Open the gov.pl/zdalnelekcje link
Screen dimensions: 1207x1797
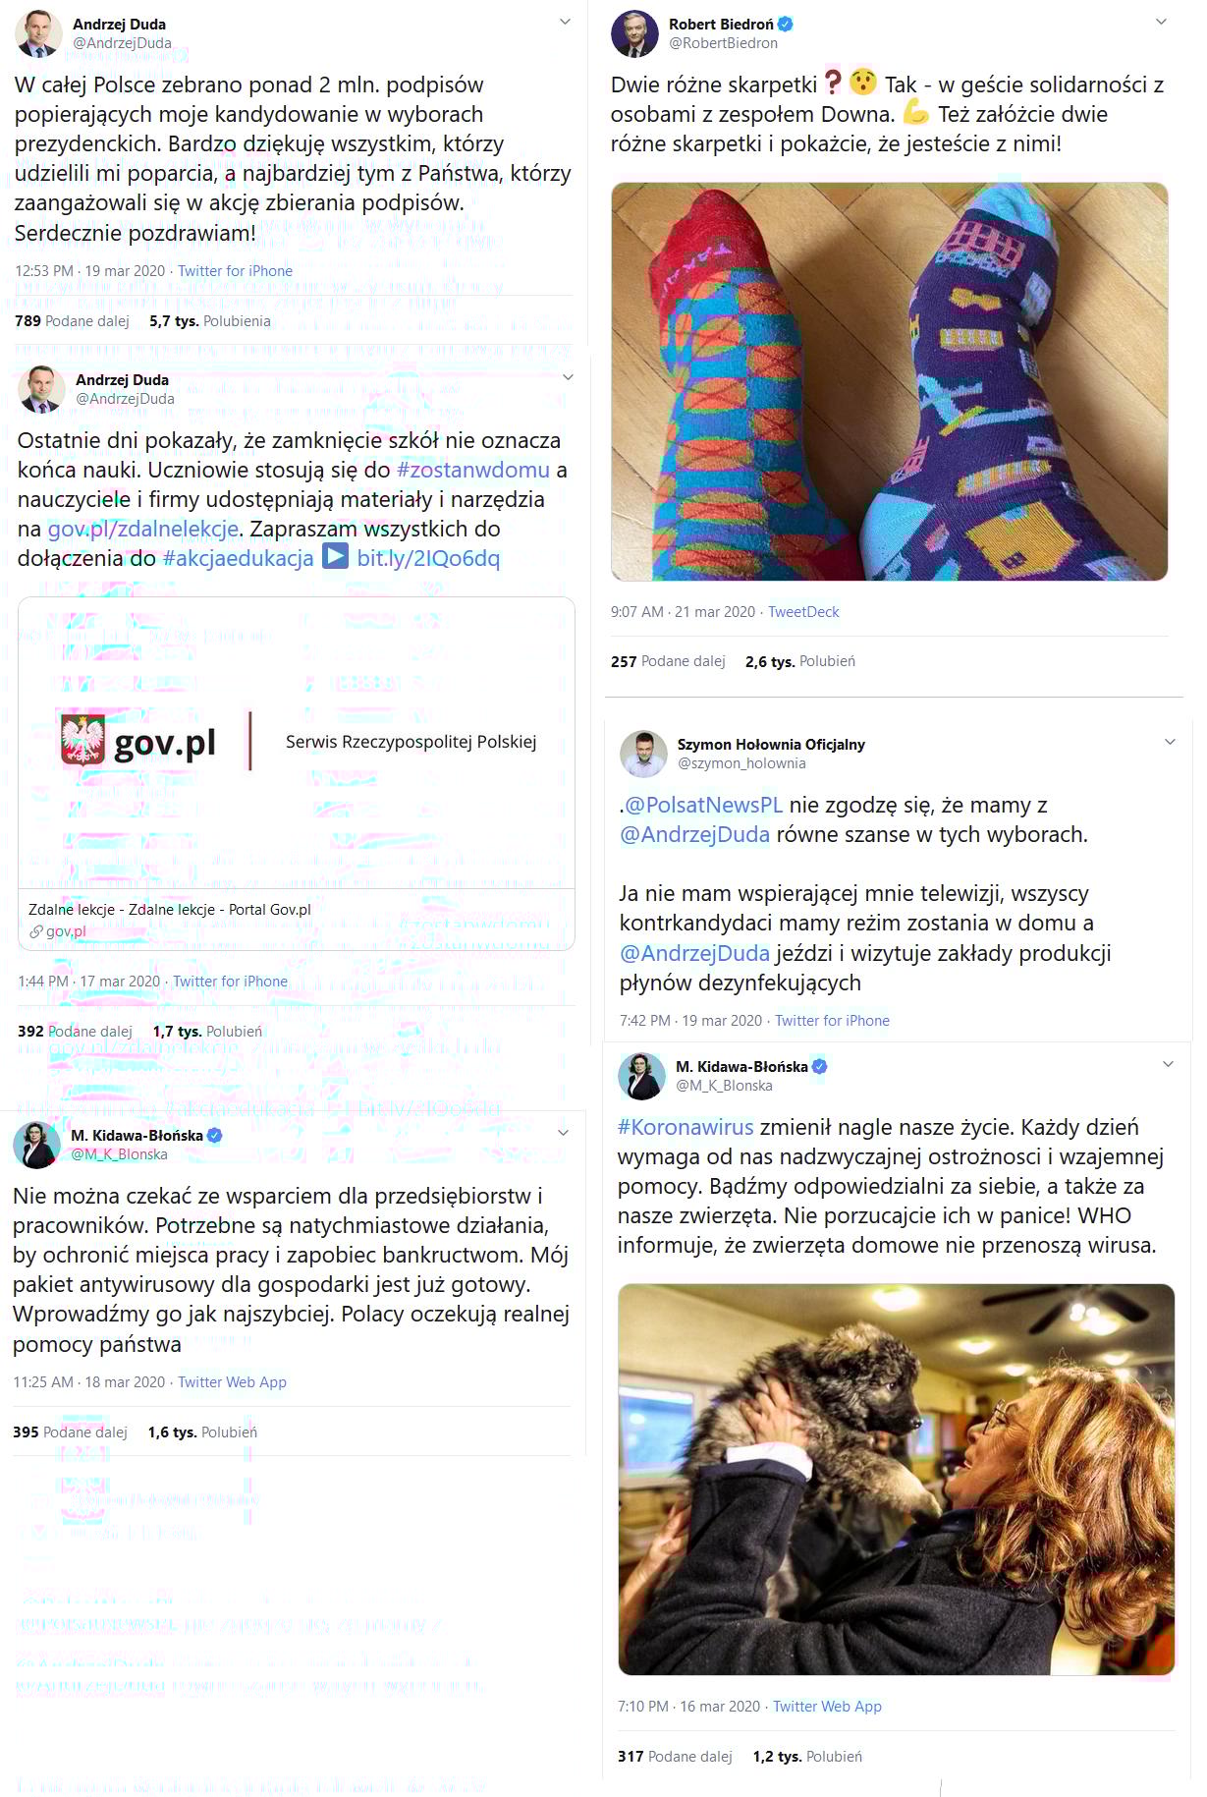[143, 529]
